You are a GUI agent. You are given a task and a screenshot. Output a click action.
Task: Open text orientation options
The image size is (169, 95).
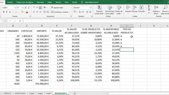tap(45, 8)
